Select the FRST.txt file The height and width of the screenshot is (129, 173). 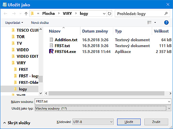62,46
